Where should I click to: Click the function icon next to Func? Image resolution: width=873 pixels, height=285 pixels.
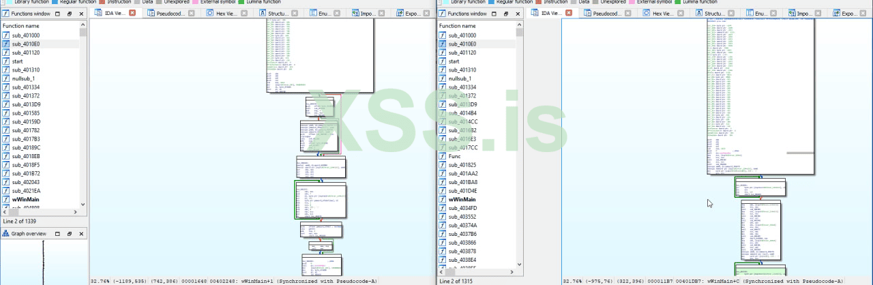[443, 156]
